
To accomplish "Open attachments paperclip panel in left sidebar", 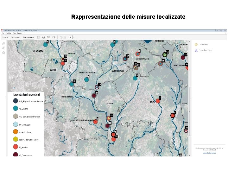I will pos(3,48).
